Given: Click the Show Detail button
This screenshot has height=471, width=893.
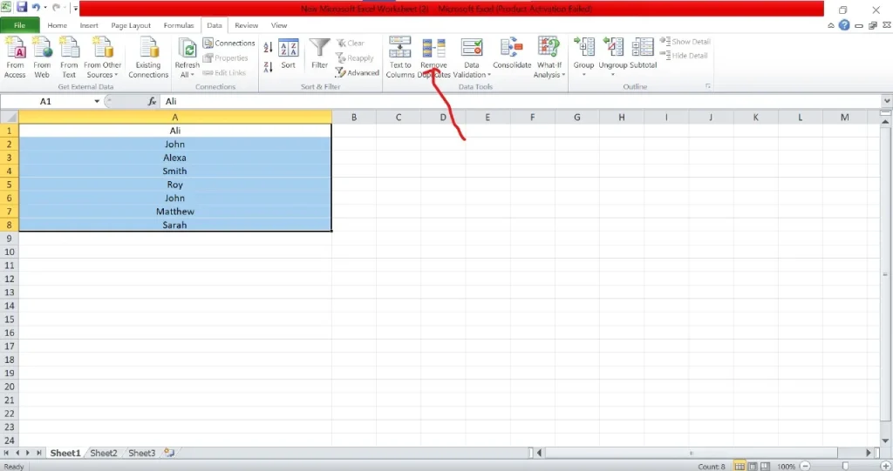Looking at the screenshot, I should (x=685, y=42).
